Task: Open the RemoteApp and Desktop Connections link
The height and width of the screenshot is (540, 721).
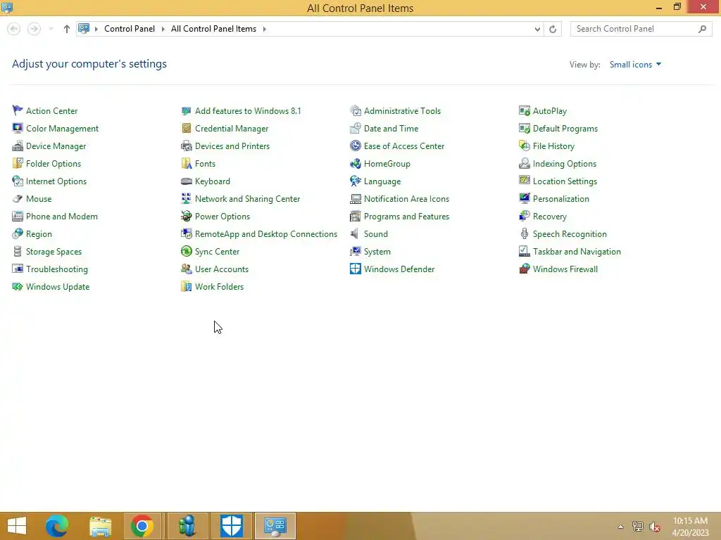Action: [x=265, y=233]
